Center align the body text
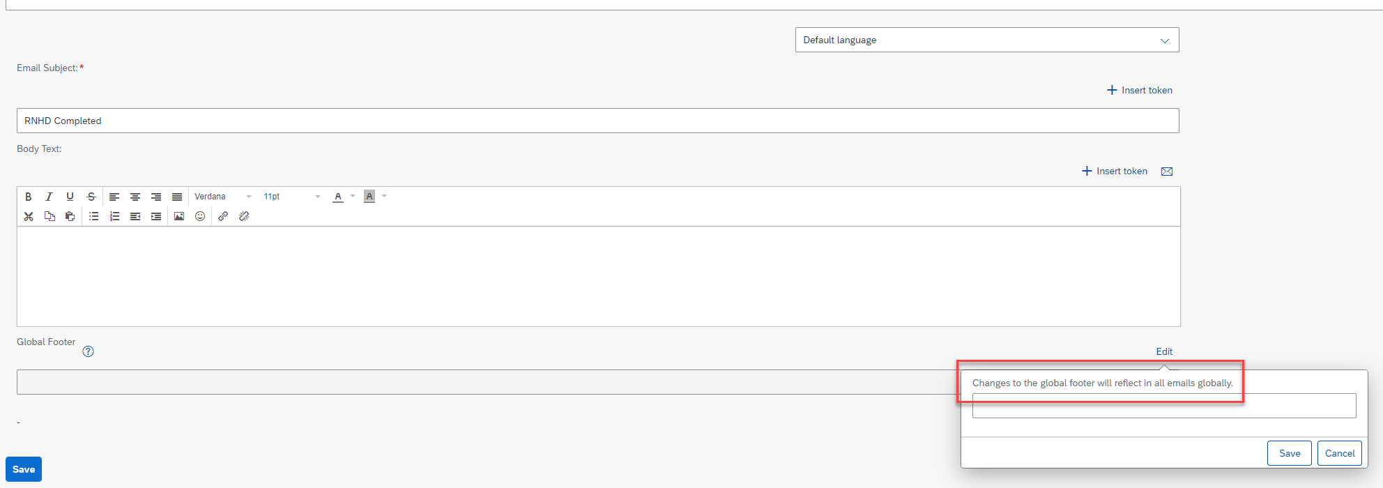 point(135,197)
